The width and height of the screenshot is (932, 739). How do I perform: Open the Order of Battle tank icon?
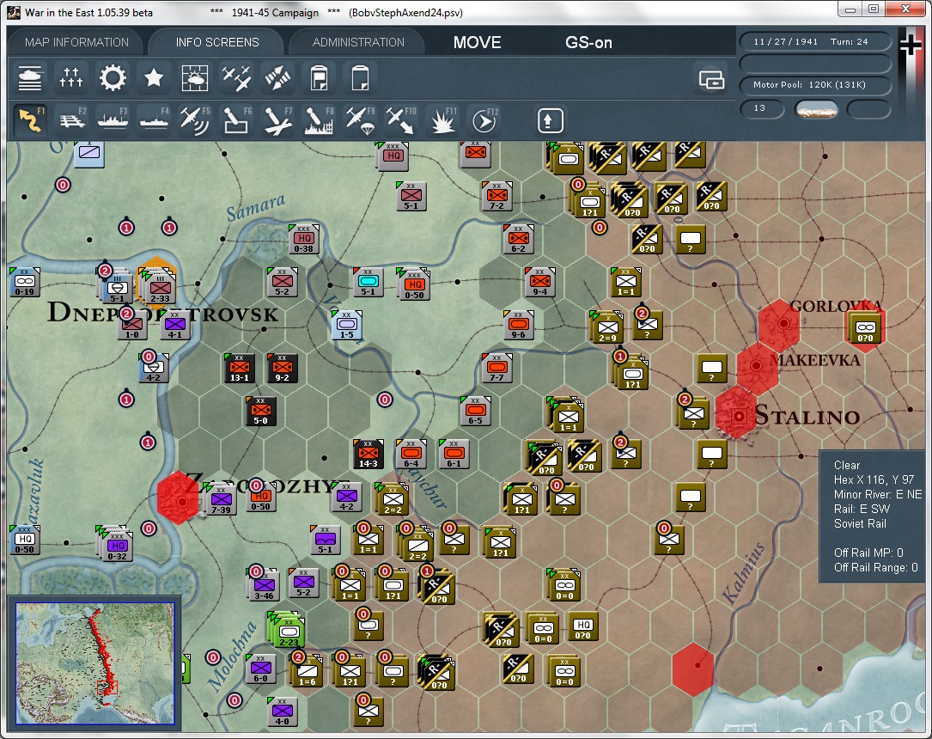coord(30,78)
